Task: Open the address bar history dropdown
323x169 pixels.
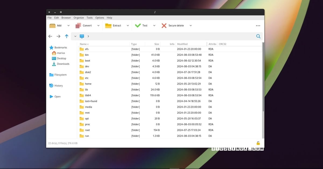Action: click(75, 36)
